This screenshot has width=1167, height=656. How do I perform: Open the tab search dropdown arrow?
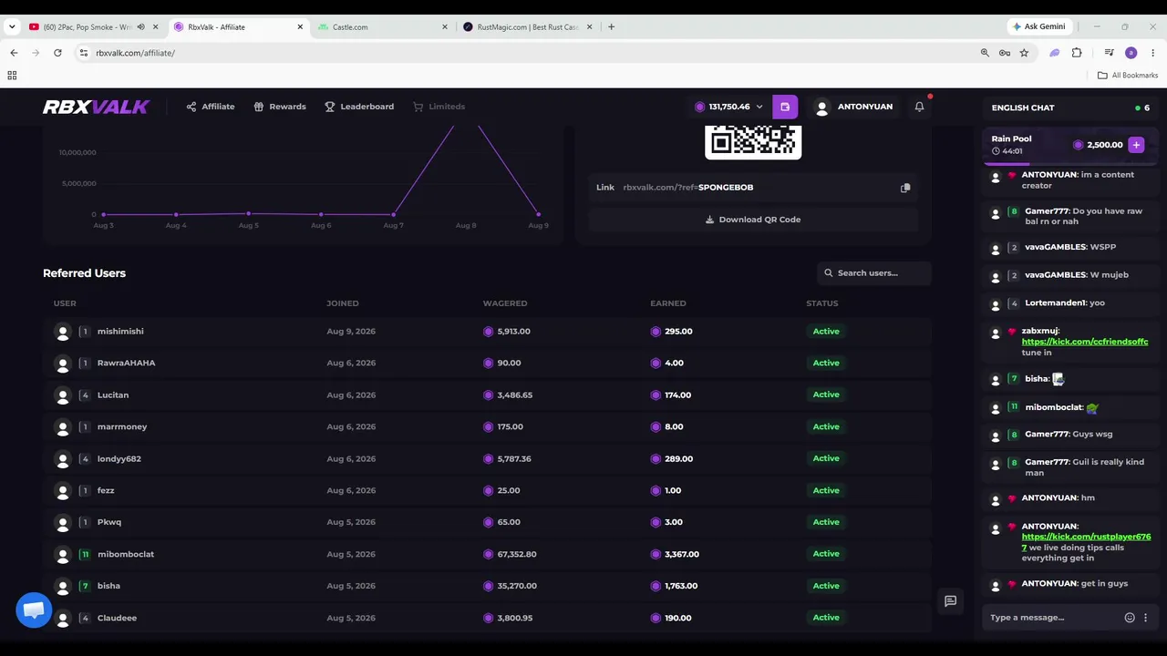tap(11, 26)
